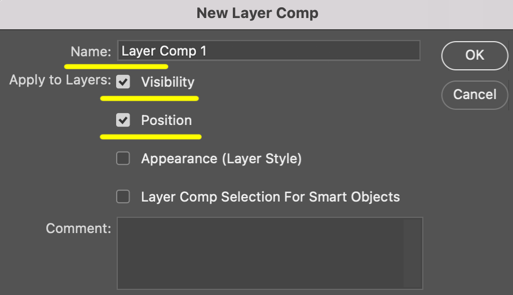Viewport: 513px width, 295px height.
Task: Click the Comment: field label
Action: pyautogui.click(x=78, y=229)
